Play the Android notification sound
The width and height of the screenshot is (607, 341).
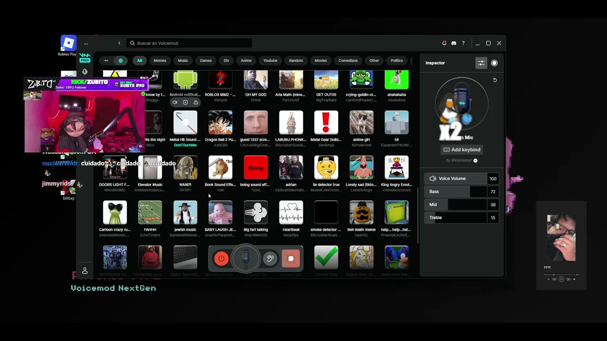[x=185, y=80]
